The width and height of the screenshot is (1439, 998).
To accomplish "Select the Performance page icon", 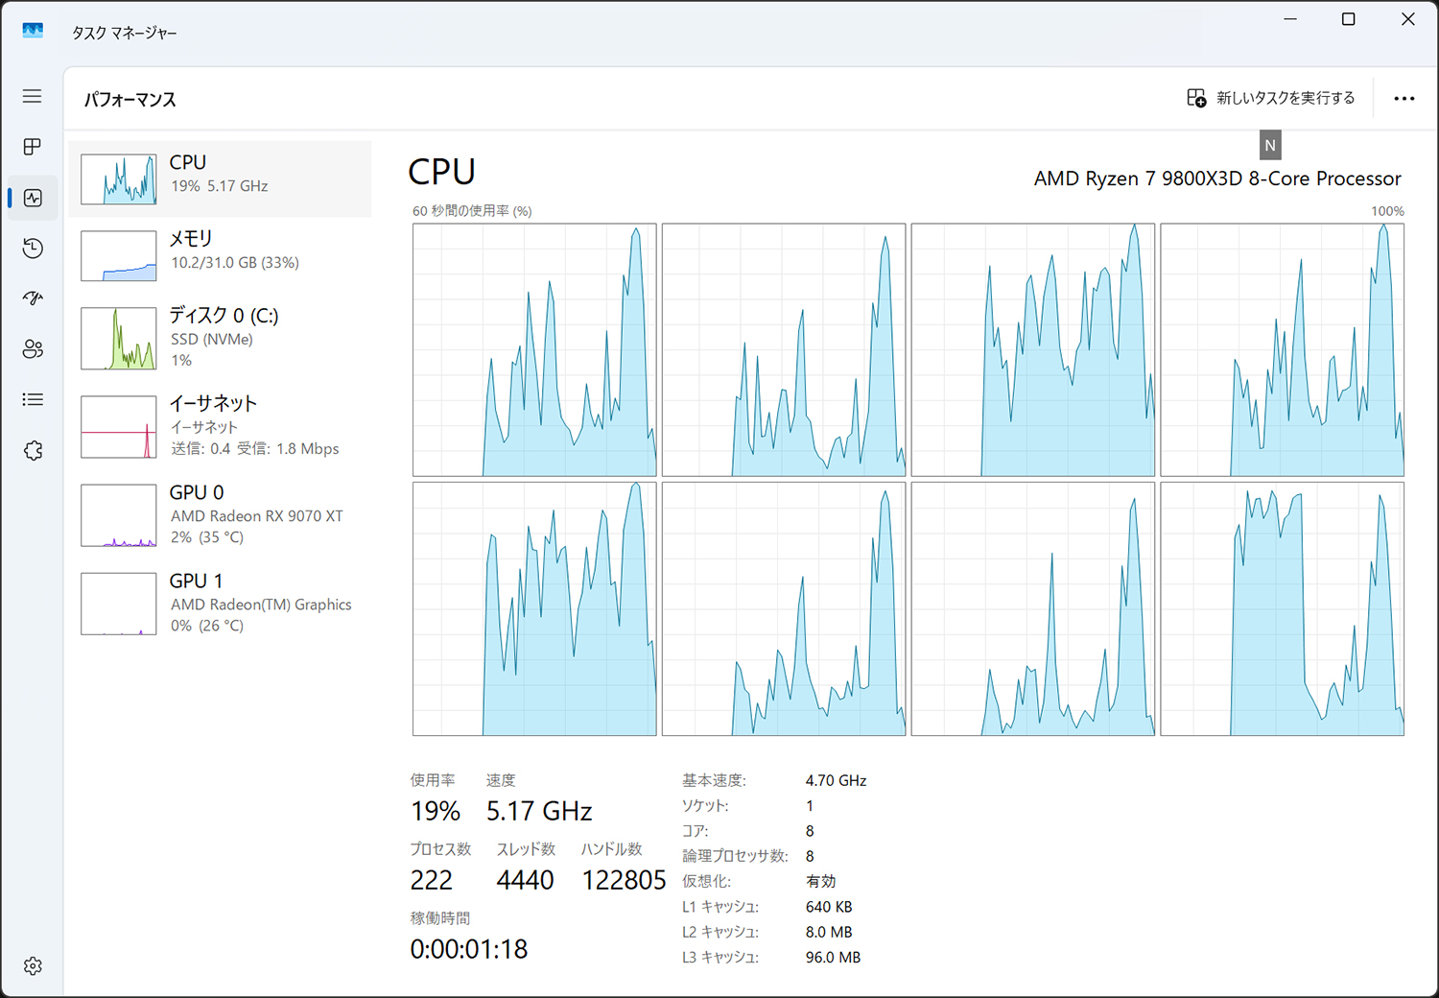I will 33,198.
